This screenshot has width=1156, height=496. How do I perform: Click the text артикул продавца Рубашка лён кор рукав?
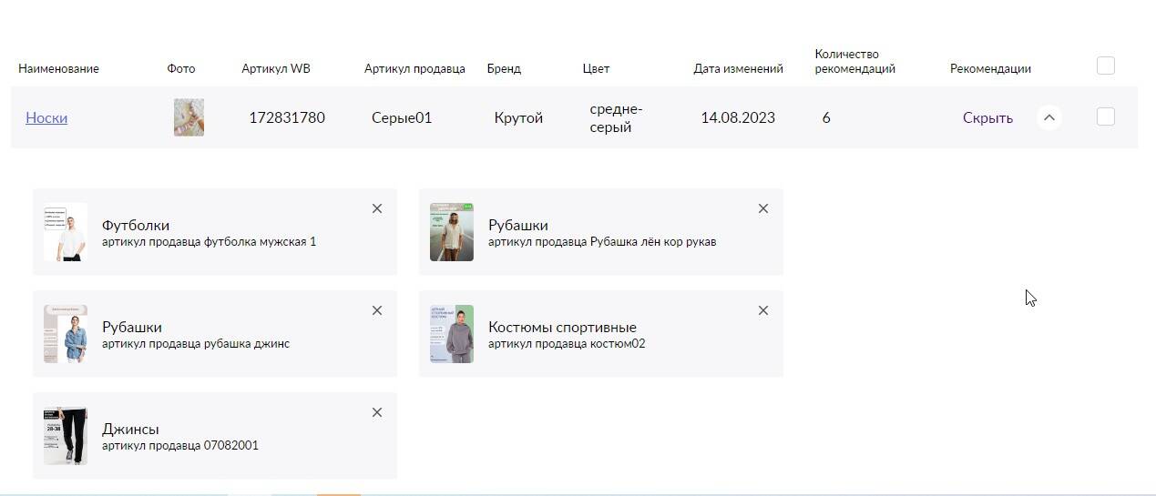click(x=602, y=242)
